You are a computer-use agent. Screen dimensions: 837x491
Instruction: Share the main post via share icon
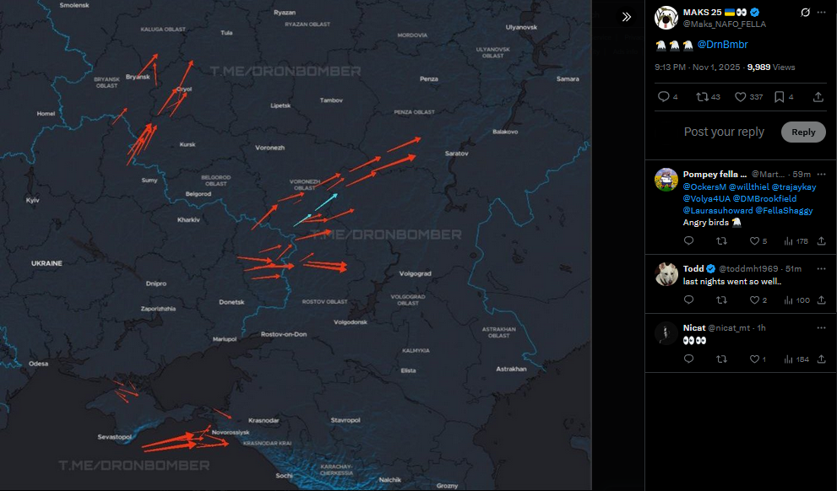pos(818,96)
